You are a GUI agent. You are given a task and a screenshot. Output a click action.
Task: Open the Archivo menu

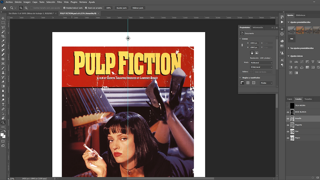tap(9, 2)
